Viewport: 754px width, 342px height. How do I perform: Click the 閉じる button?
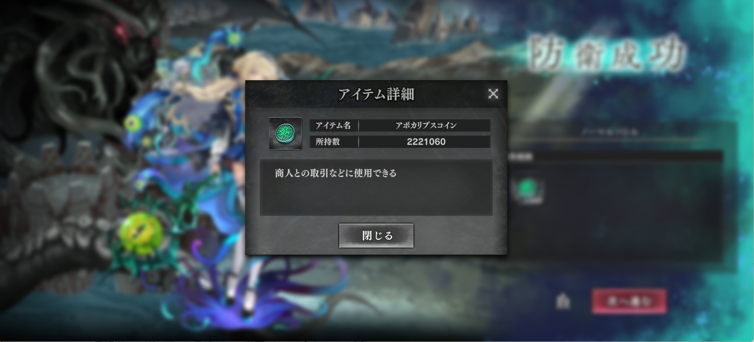tap(376, 236)
